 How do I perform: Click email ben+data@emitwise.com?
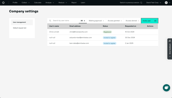(x=79, y=43)
